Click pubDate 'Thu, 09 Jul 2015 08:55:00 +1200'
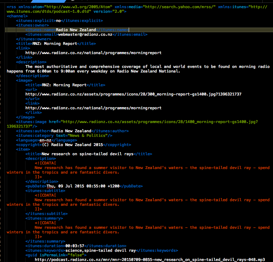The height and width of the screenshot is (262, 273). [83, 186]
